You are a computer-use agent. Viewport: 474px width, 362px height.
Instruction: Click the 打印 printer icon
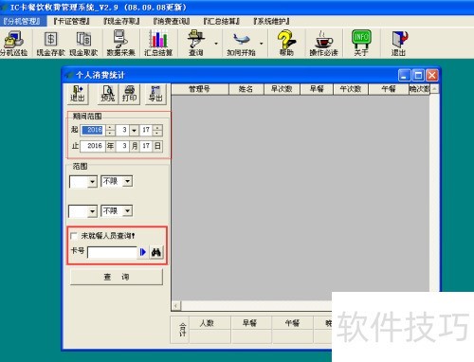pos(129,94)
